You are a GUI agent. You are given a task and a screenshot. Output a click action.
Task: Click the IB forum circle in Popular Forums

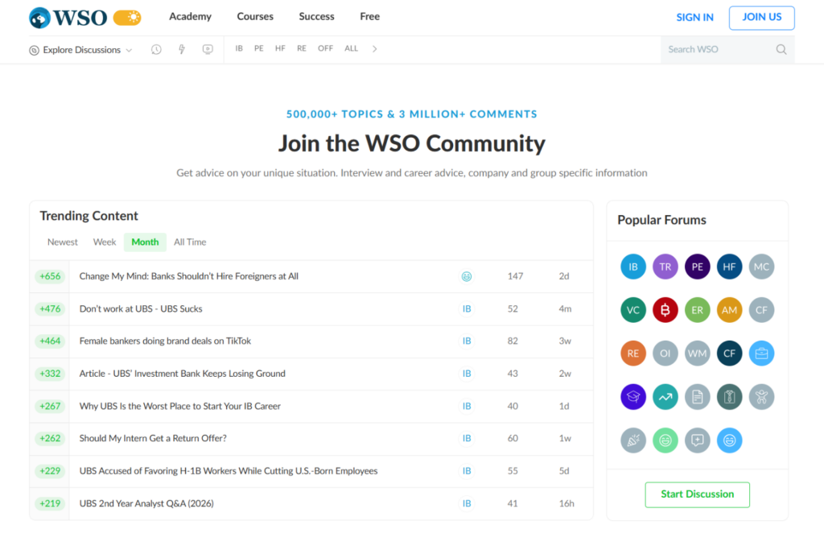click(633, 267)
